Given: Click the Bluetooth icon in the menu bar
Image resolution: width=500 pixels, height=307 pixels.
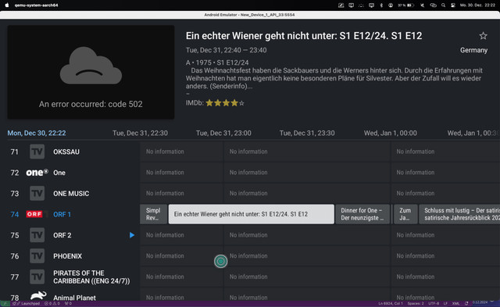Looking at the screenshot, I should point(381,5).
